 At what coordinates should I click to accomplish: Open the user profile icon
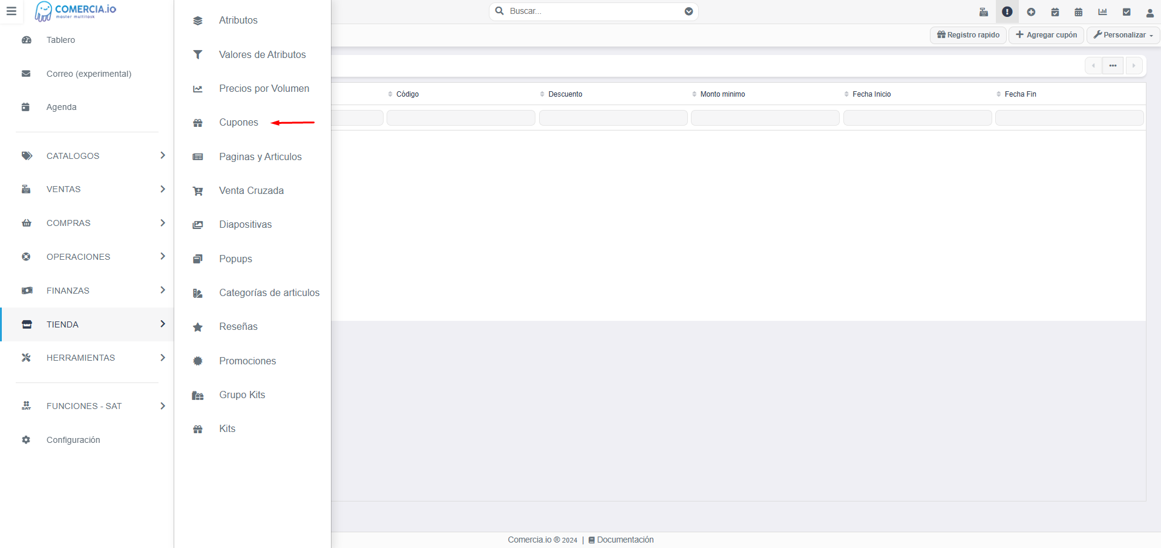pos(1150,12)
